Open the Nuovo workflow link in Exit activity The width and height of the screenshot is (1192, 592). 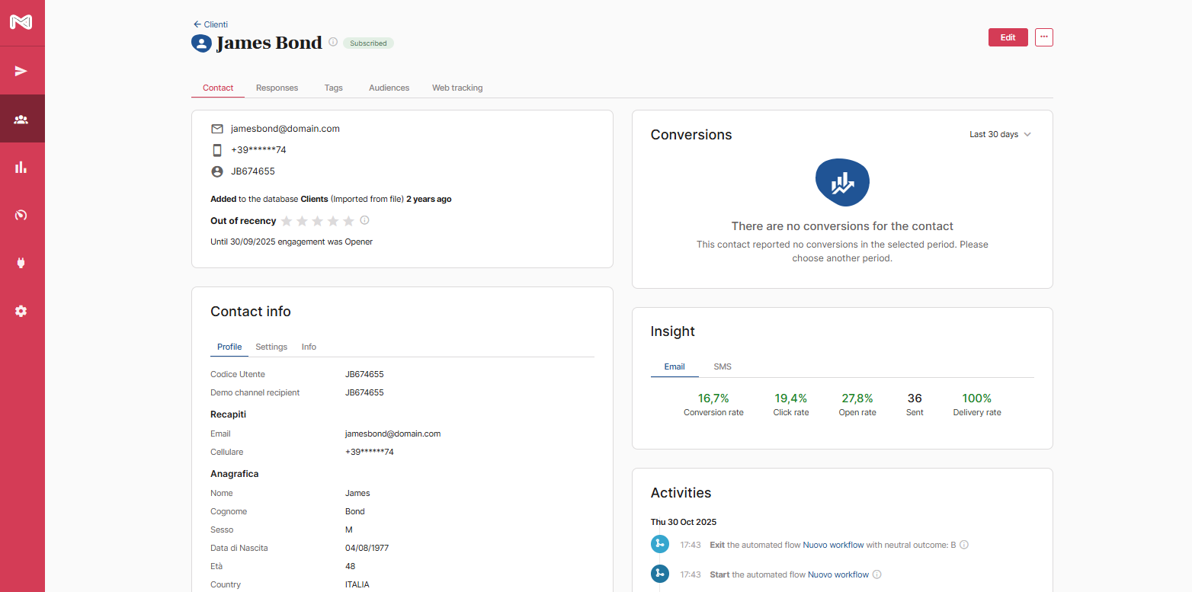833,546
